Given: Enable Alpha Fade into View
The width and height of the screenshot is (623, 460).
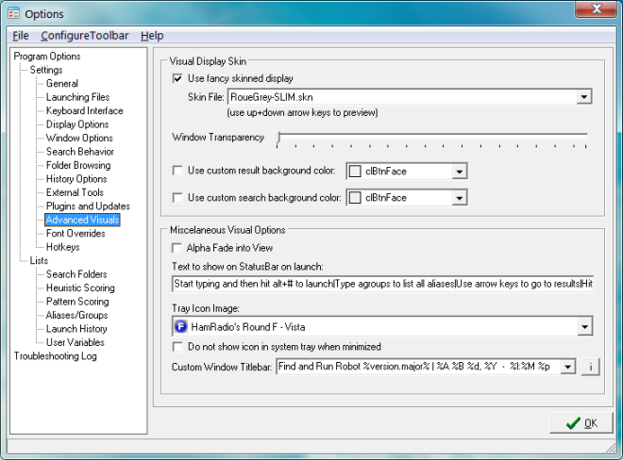Looking at the screenshot, I should (x=178, y=247).
